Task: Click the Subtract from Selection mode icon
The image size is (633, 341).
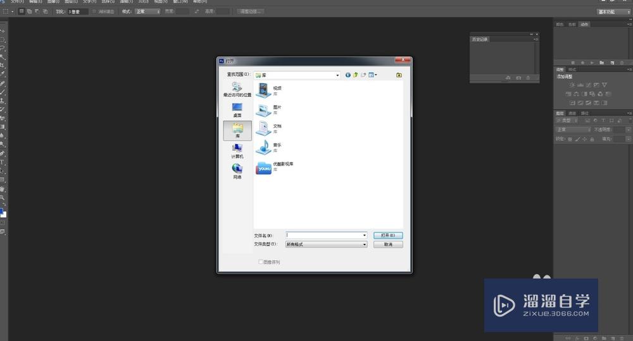Action: click(37, 11)
